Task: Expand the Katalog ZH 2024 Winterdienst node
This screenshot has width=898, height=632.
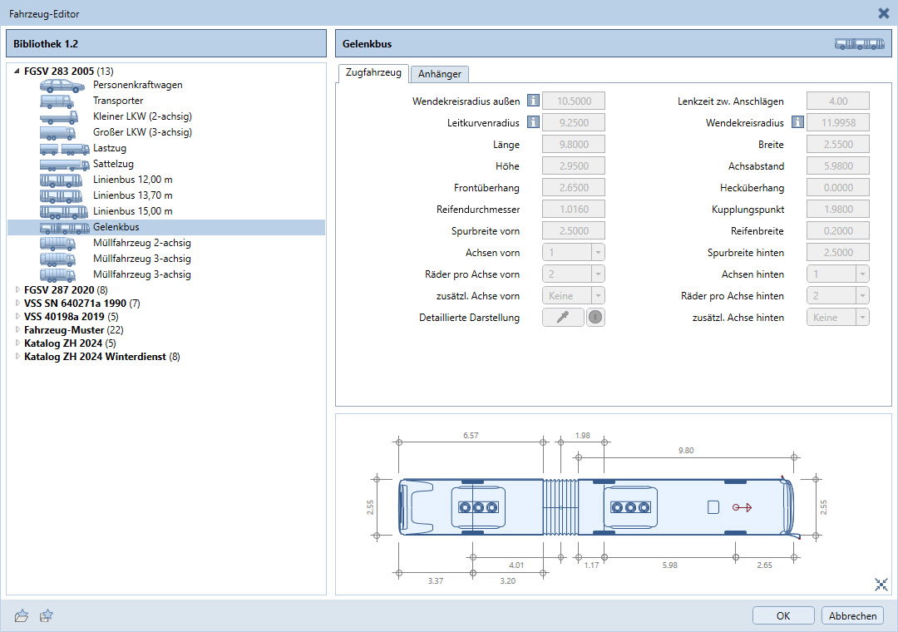Action: point(17,358)
